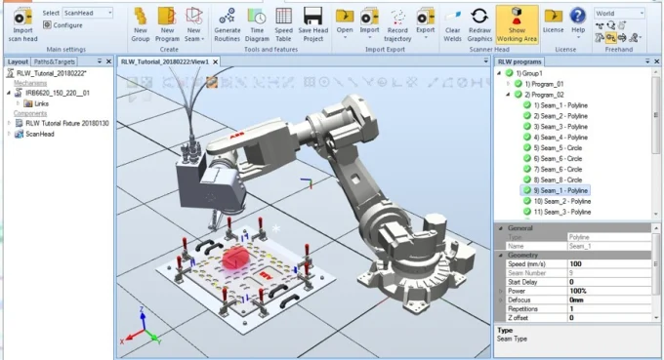
Task: Open the Time Diagram tool
Action: tap(257, 17)
